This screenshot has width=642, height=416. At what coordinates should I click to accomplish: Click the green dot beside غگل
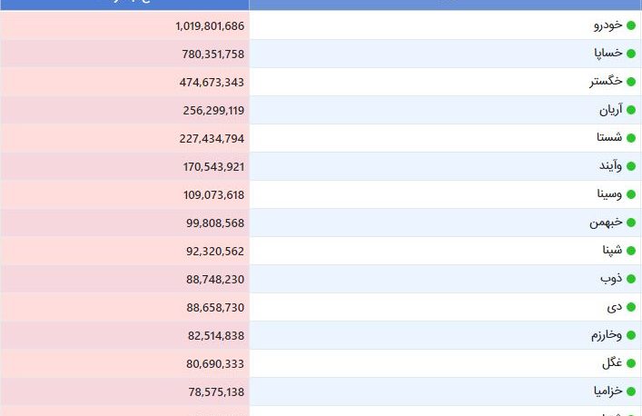click(x=631, y=363)
